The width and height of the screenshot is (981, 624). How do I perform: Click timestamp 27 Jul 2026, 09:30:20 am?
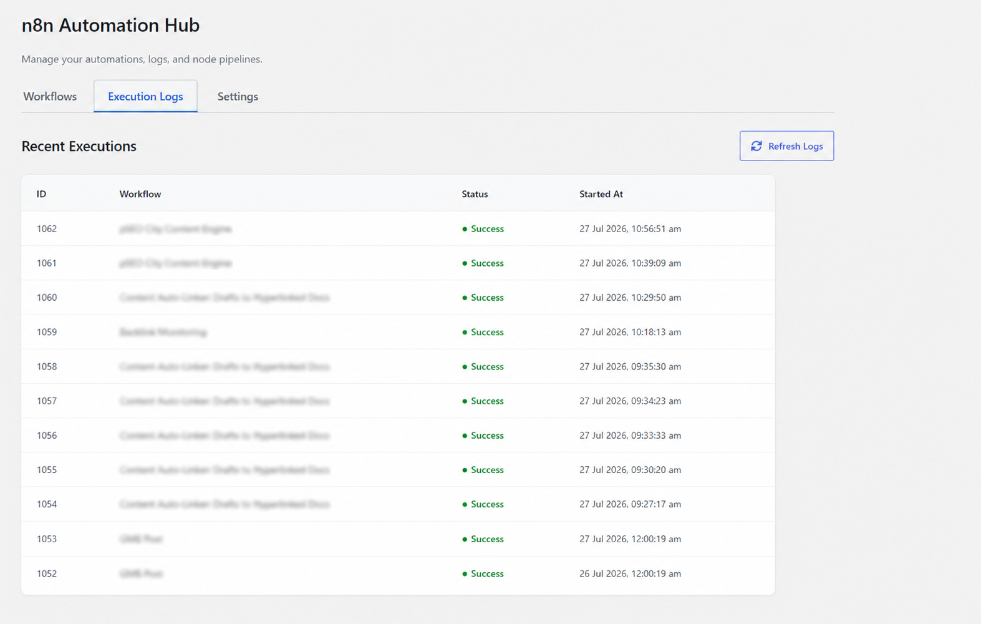click(630, 470)
